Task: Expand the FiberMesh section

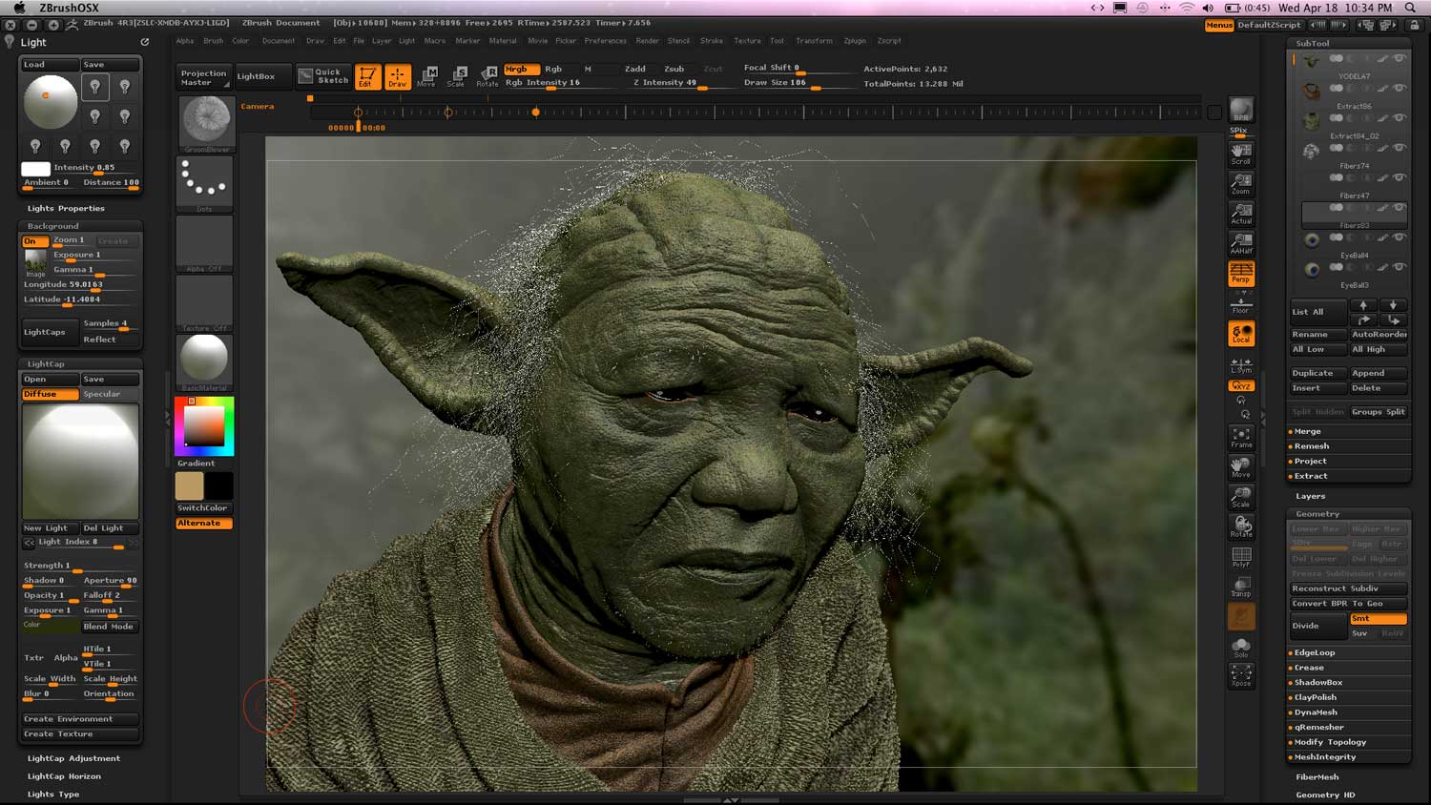Action: point(1317,776)
